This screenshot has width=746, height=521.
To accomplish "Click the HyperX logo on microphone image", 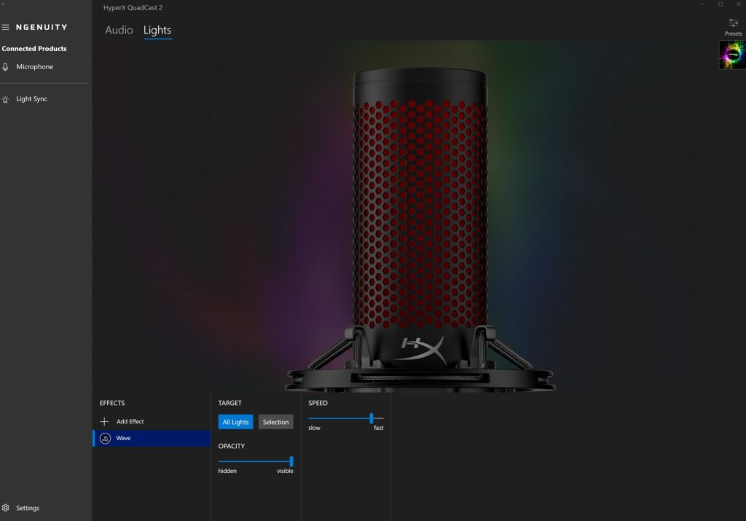I will [422, 345].
